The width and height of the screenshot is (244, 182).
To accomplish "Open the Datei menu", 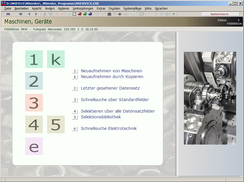I will coord(8,9).
